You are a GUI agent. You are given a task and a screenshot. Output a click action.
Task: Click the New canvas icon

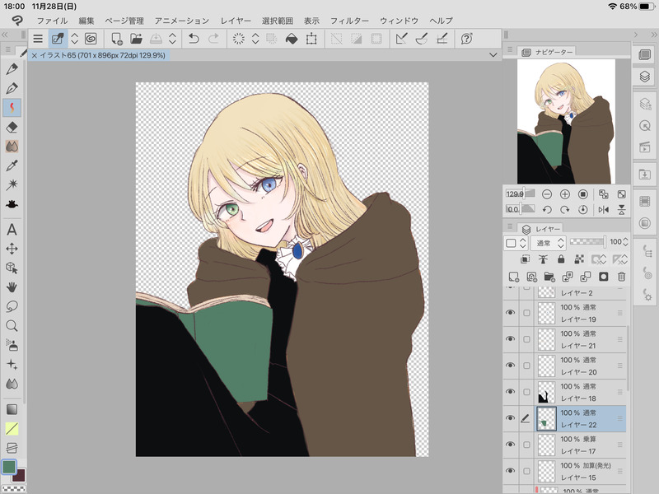(x=116, y=39)
